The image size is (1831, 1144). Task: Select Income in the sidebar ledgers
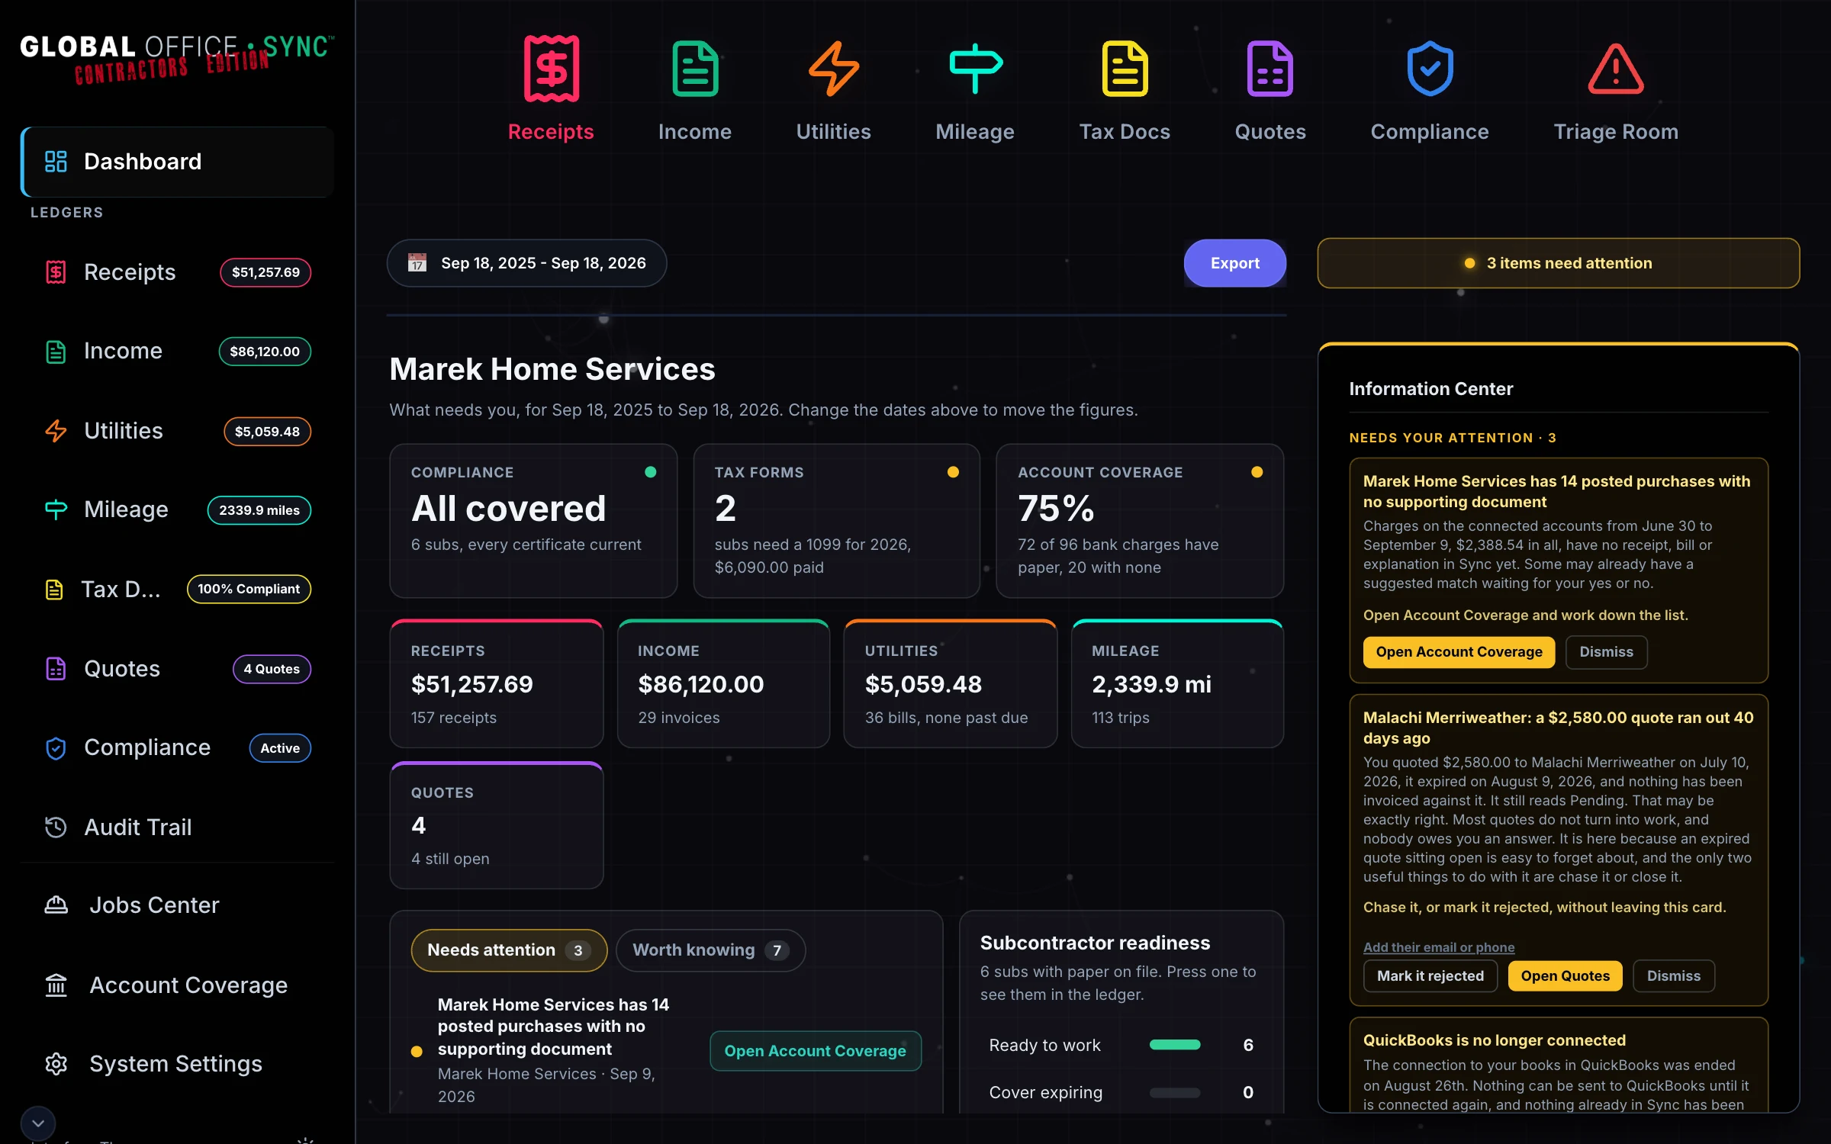click(x=177, y=351)
